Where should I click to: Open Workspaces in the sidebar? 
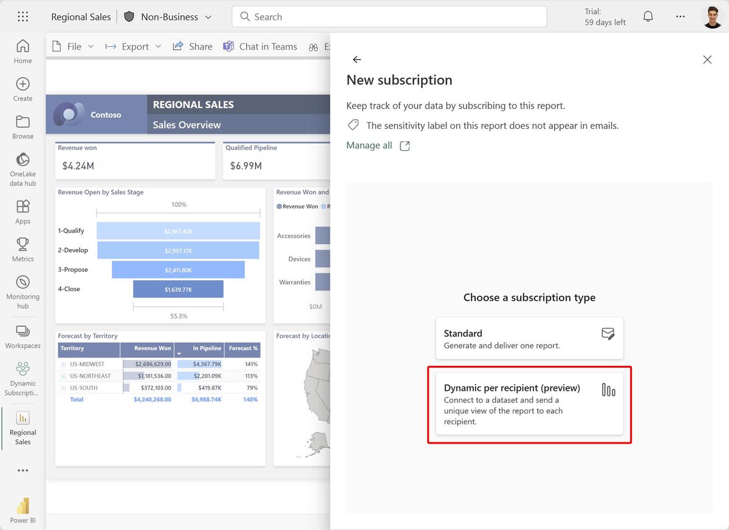click(22, 337)
